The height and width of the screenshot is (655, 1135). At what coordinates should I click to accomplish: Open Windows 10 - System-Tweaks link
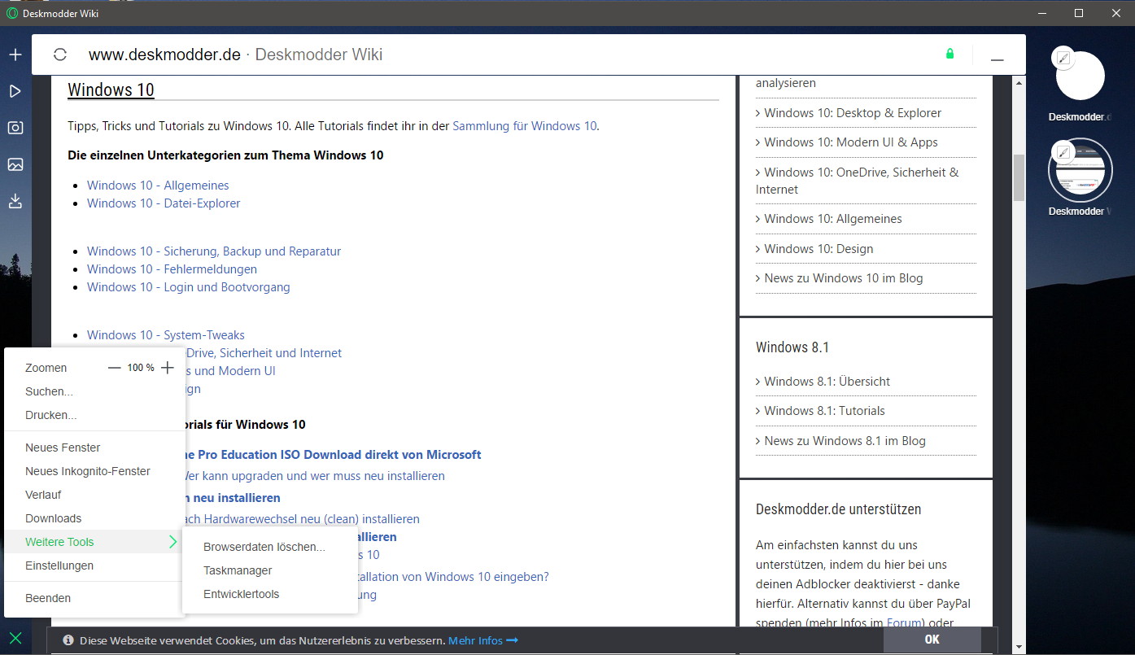tap(166, 335)
